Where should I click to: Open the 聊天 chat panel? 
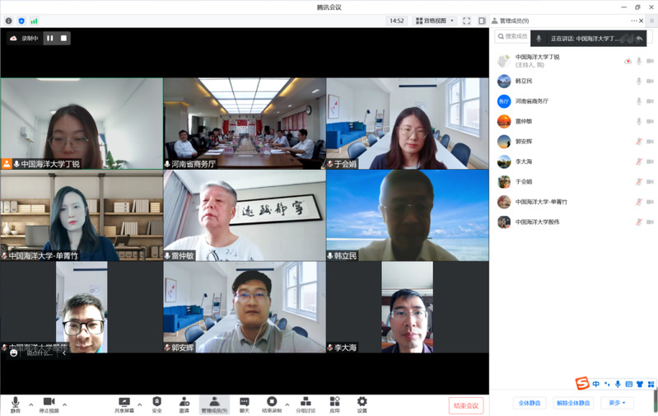point(245,404)
